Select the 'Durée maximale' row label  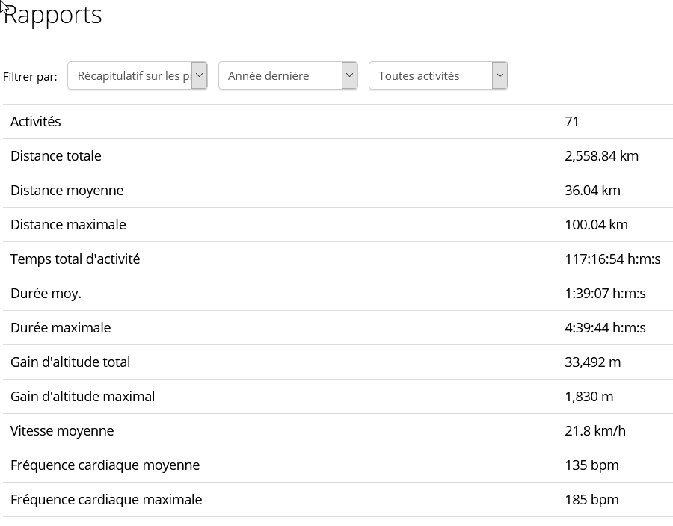coord(61,327)
